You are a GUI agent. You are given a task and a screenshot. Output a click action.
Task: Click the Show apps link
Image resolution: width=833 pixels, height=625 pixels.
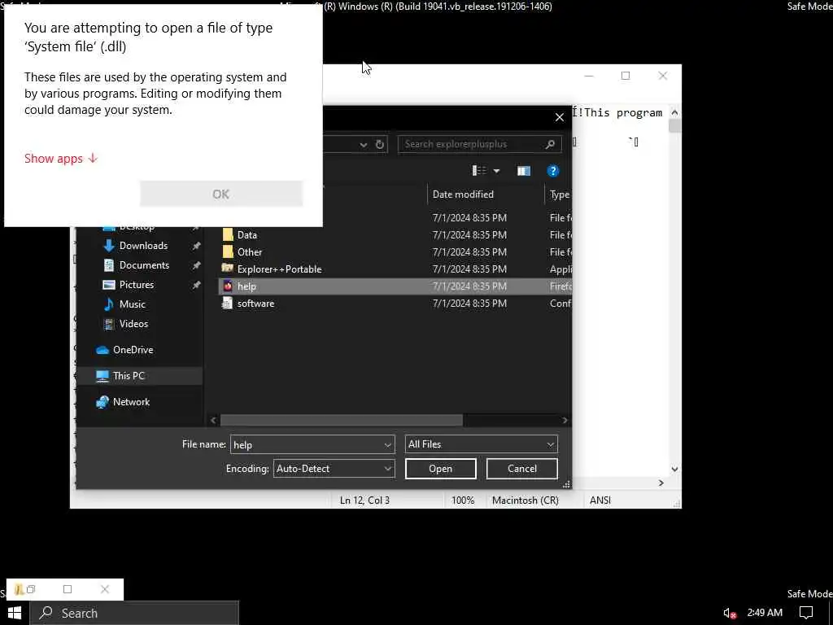61,159
